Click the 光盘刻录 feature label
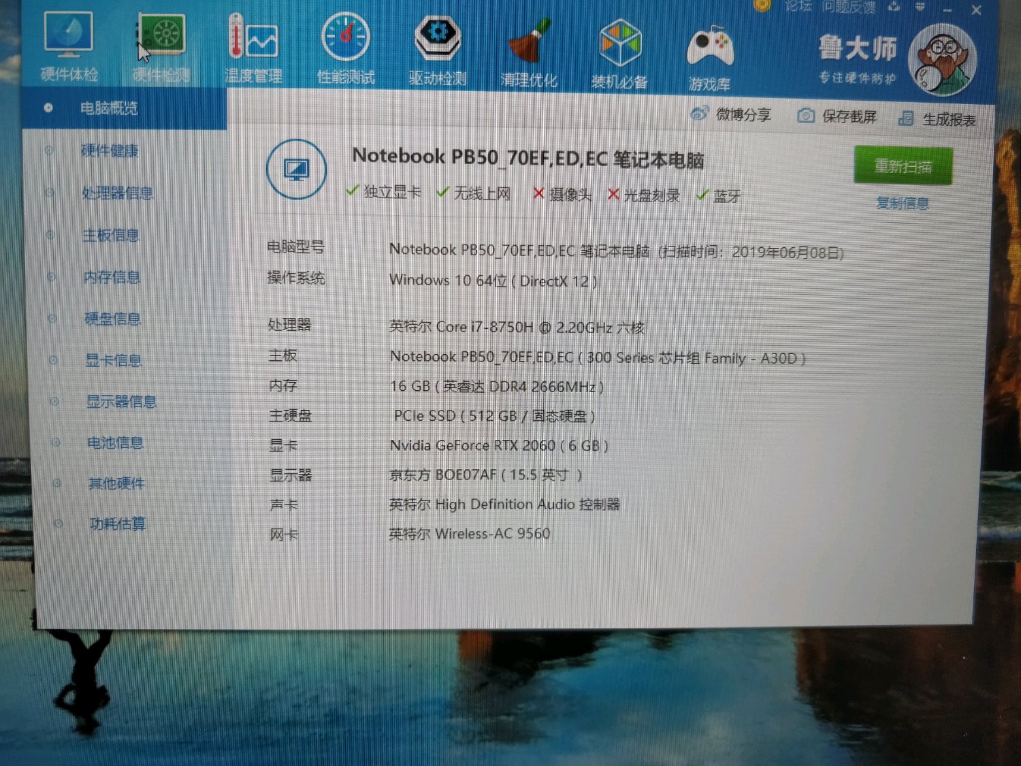The height and width of the screenshot is (766, 1021). click(651, 195)
